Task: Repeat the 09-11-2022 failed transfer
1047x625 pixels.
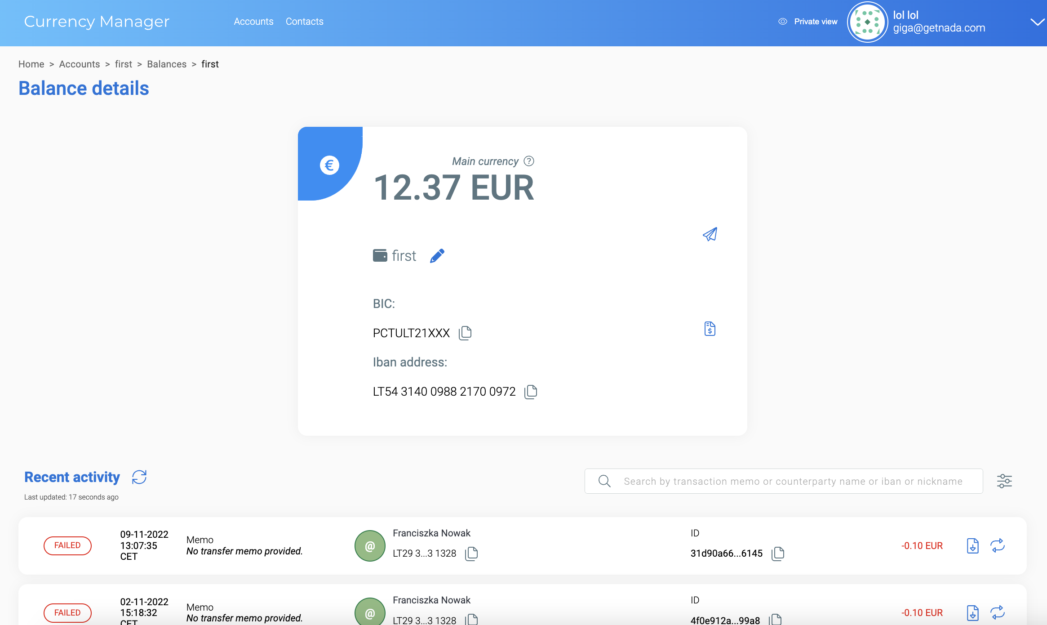Action: [x=998, y=545]
